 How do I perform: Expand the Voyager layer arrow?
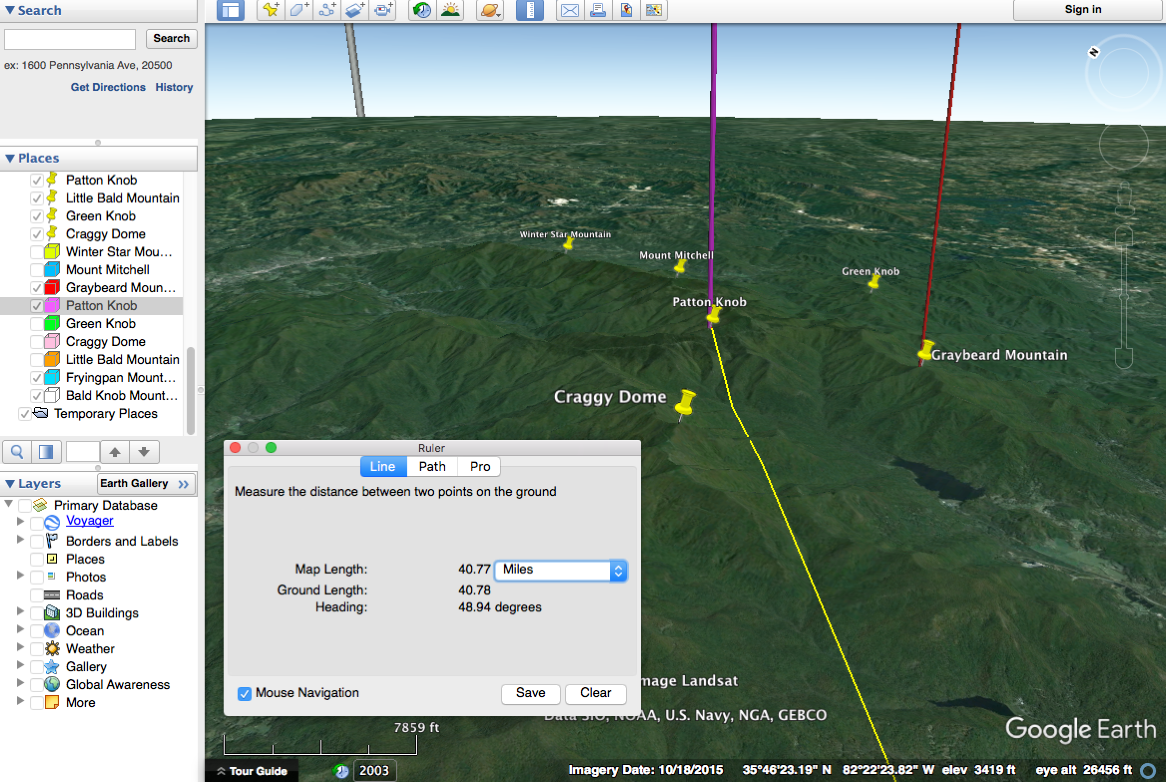tap(20, 521)
